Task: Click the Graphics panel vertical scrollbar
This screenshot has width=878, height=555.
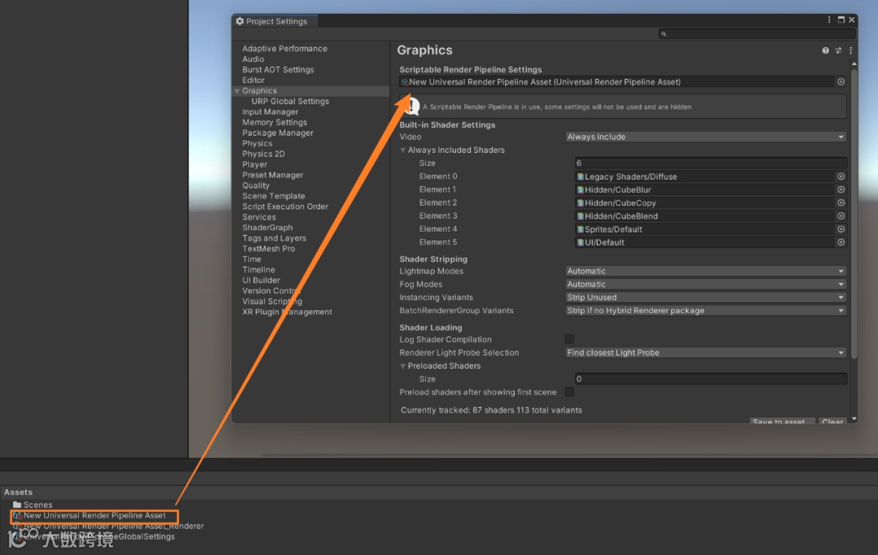Action: tap(854, 214)
